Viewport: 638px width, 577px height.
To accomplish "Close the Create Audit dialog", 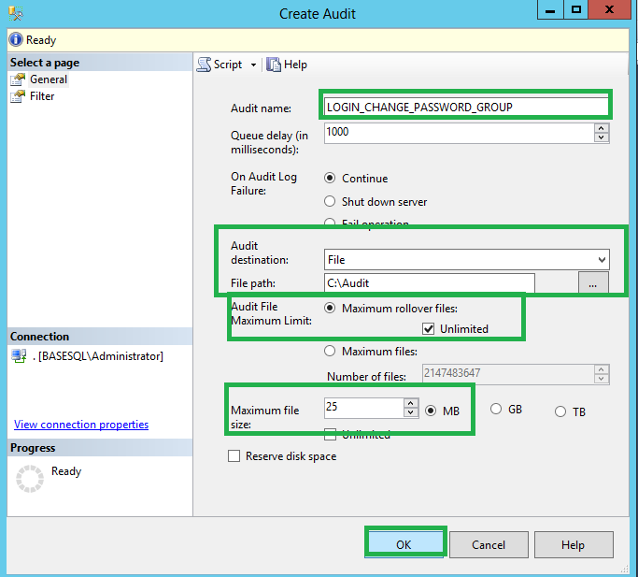I will pyautogui.click(x=609, y=9).
